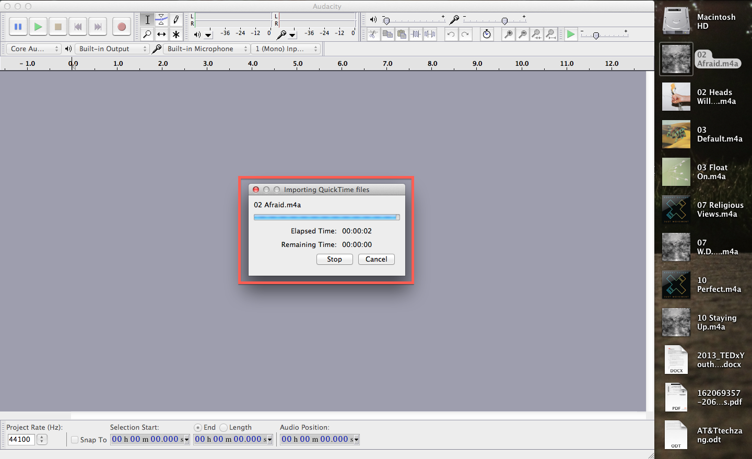Select the 02 Heads Will m4a file

676,97
